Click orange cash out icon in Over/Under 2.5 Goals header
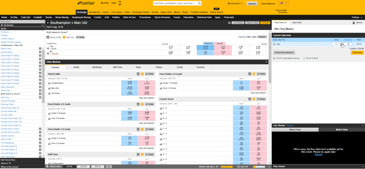The width and height of the screenshot is (365, 169). [142, 104]
